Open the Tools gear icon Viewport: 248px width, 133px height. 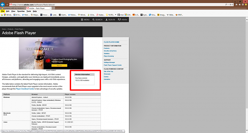click(x=243, y=5)
